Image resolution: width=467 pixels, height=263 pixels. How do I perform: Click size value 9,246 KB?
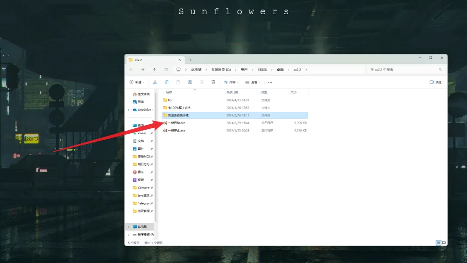coord(300,130)
